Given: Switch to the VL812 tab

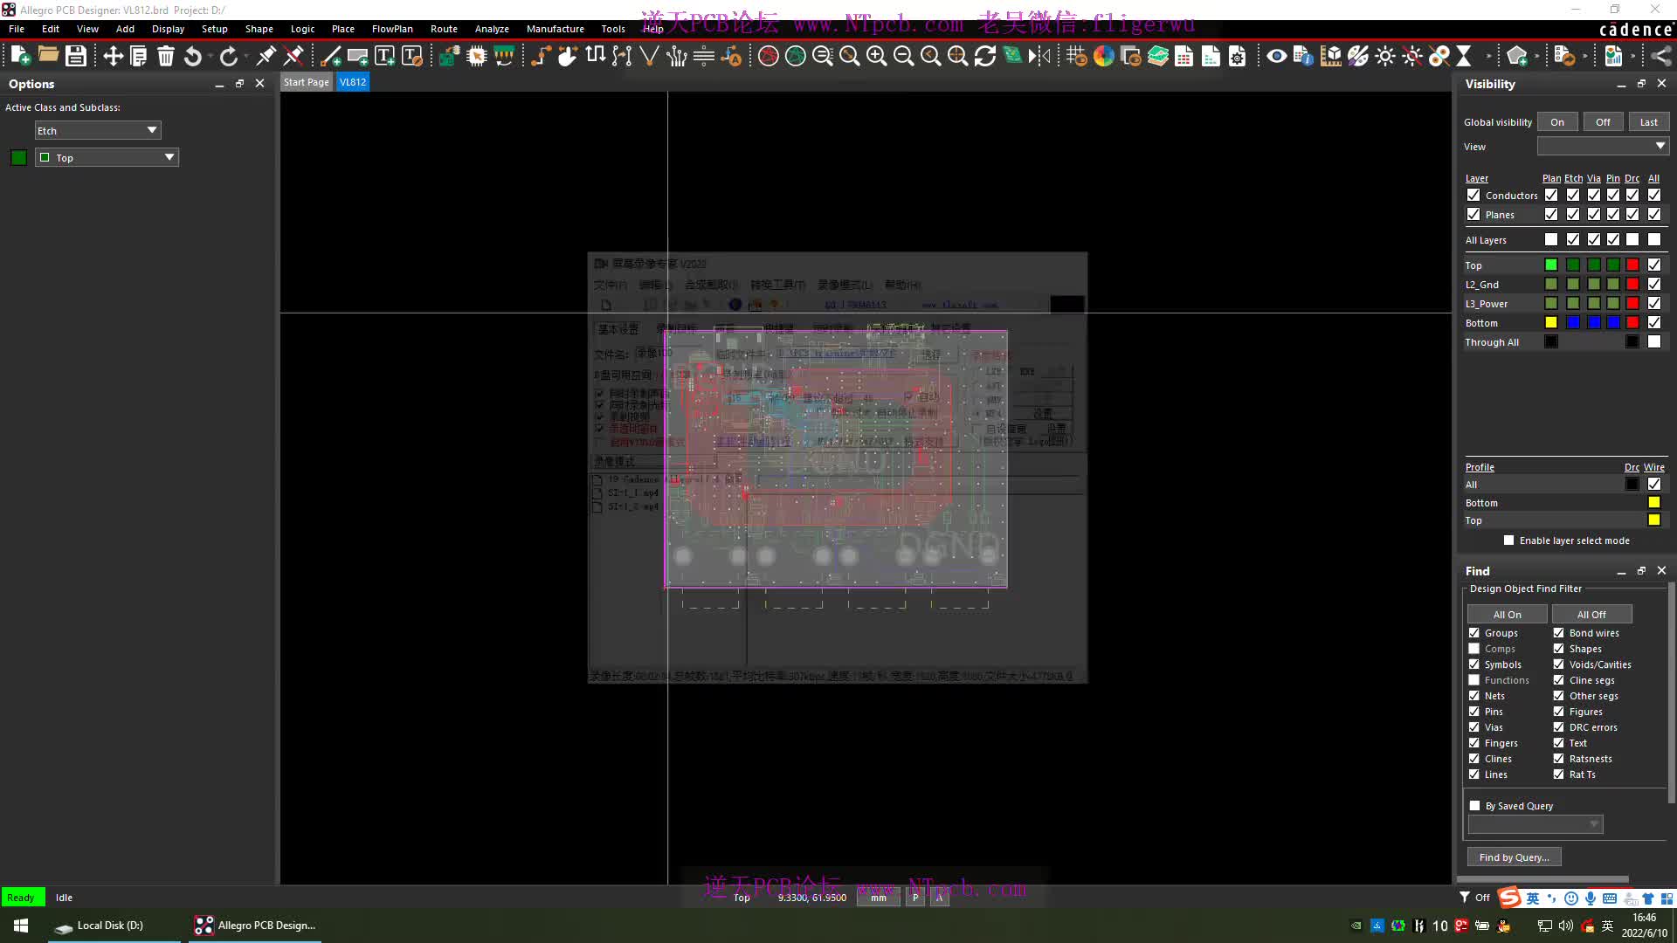Looking at the screenshot, I should (x=353, y=82).
